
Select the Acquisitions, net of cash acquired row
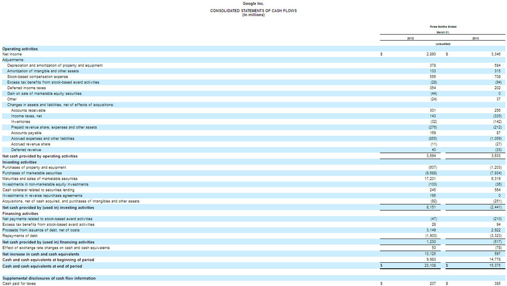pos(71,201)
